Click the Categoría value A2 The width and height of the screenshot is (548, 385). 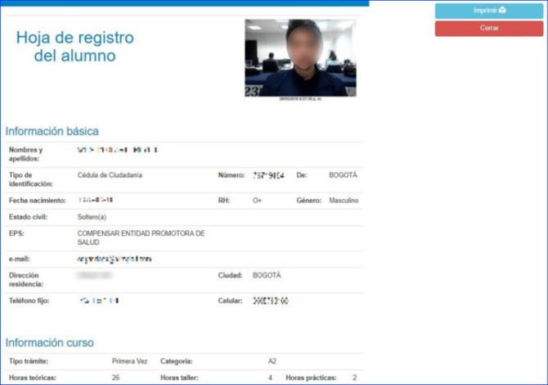click(273, 360)
